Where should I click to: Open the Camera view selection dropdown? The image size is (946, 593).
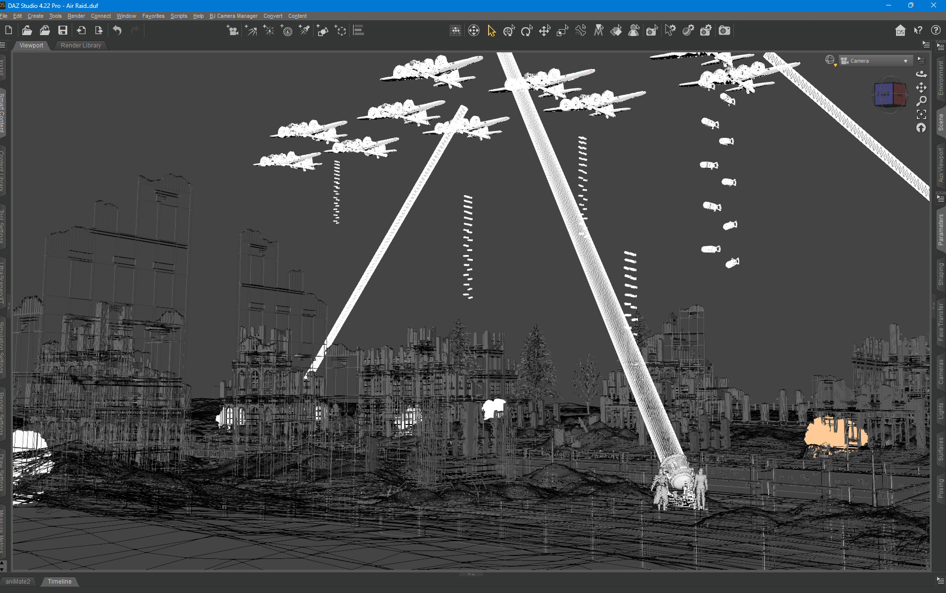[x=875, y=61]
